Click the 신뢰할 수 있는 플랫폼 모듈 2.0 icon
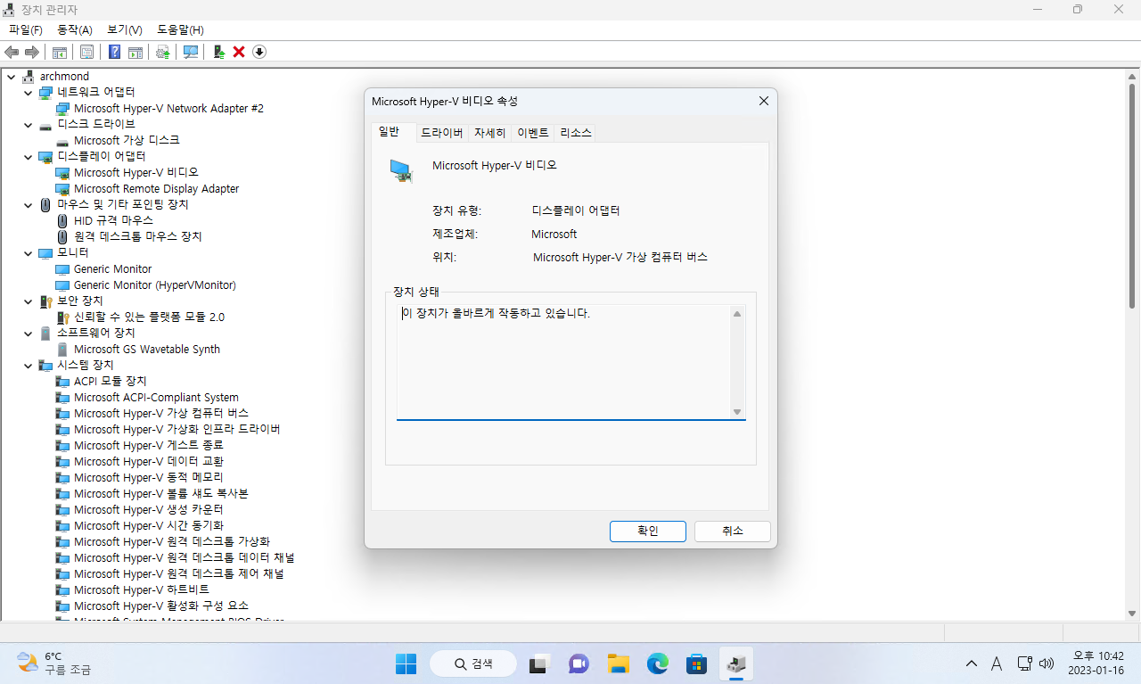The image size is (1141, 684). [x=62, y=317]
